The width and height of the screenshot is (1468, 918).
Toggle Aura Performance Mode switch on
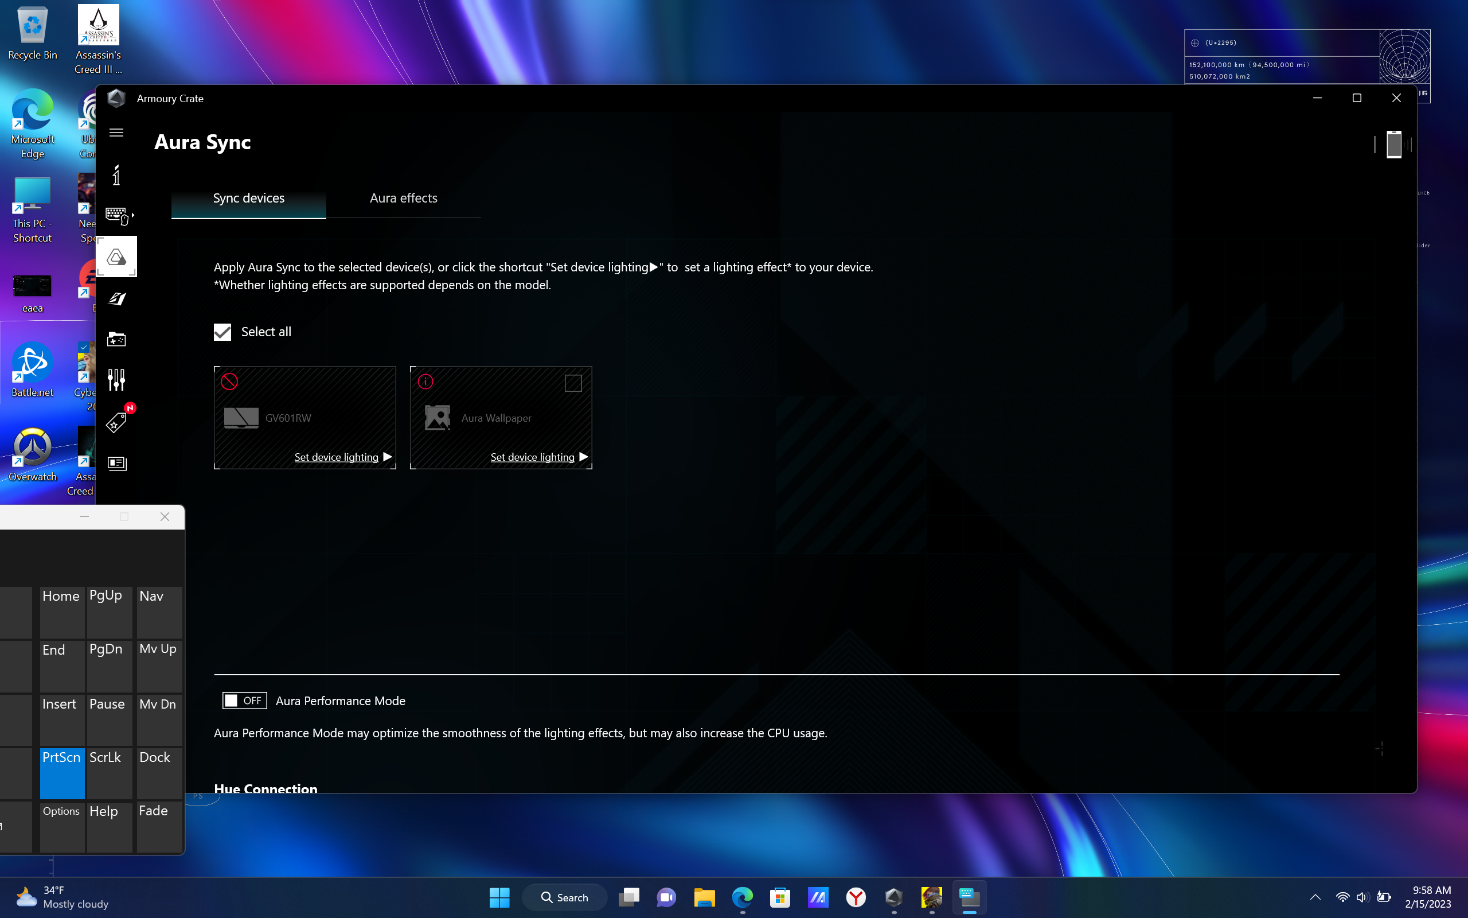(x=244, y=701)
